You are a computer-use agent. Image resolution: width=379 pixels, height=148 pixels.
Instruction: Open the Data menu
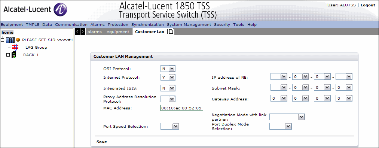point(47,24)
